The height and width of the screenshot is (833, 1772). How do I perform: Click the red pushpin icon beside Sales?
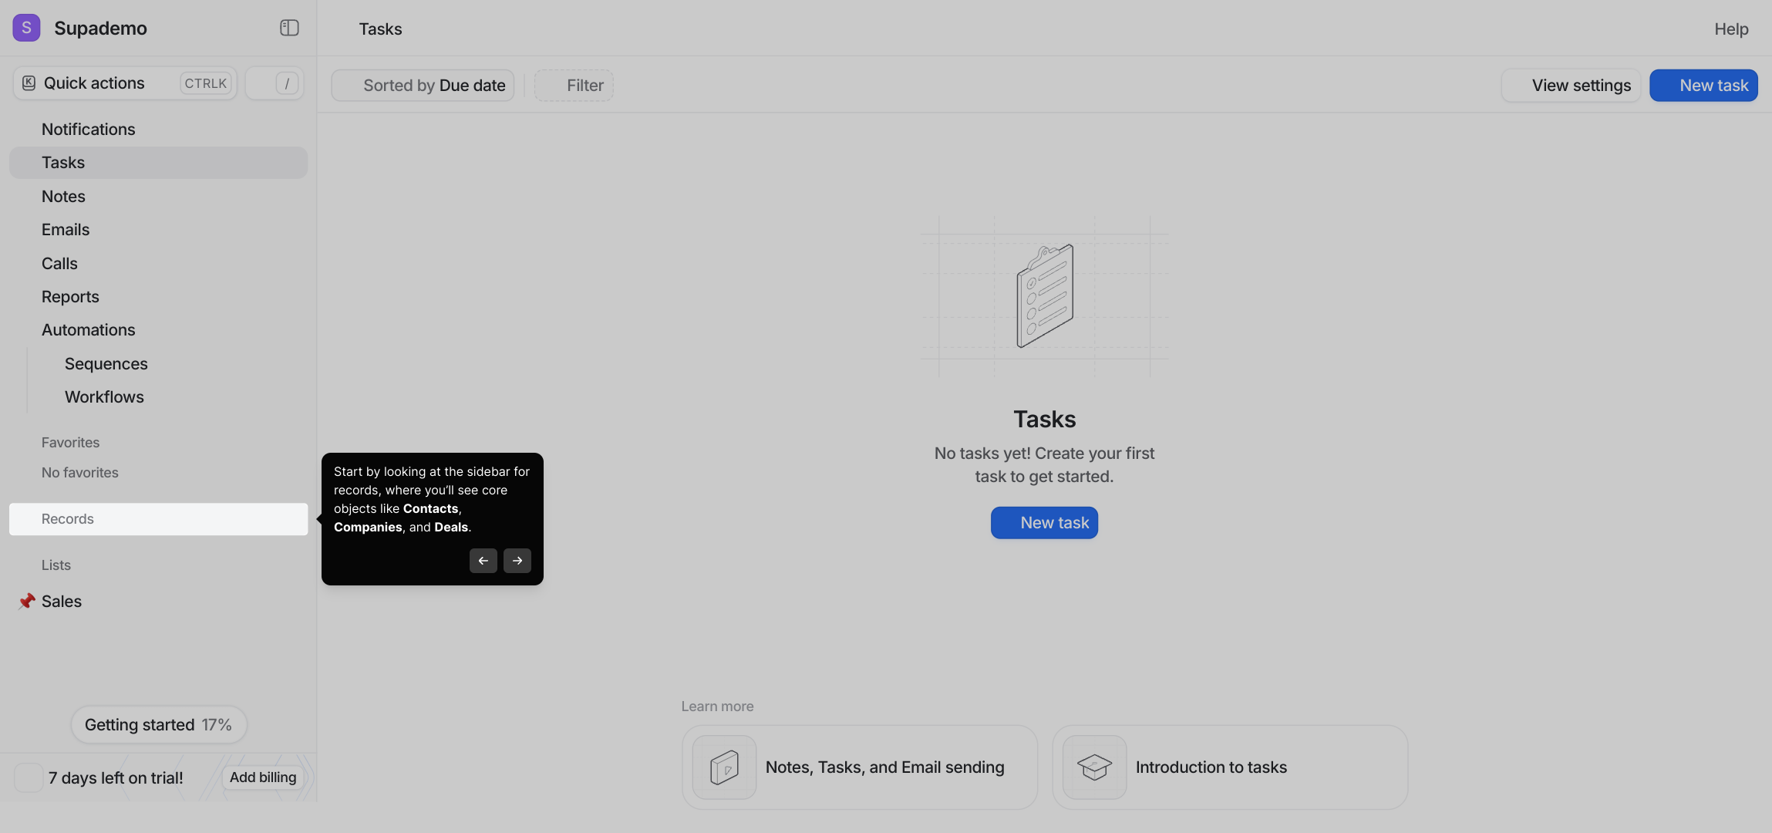point(27,601)
